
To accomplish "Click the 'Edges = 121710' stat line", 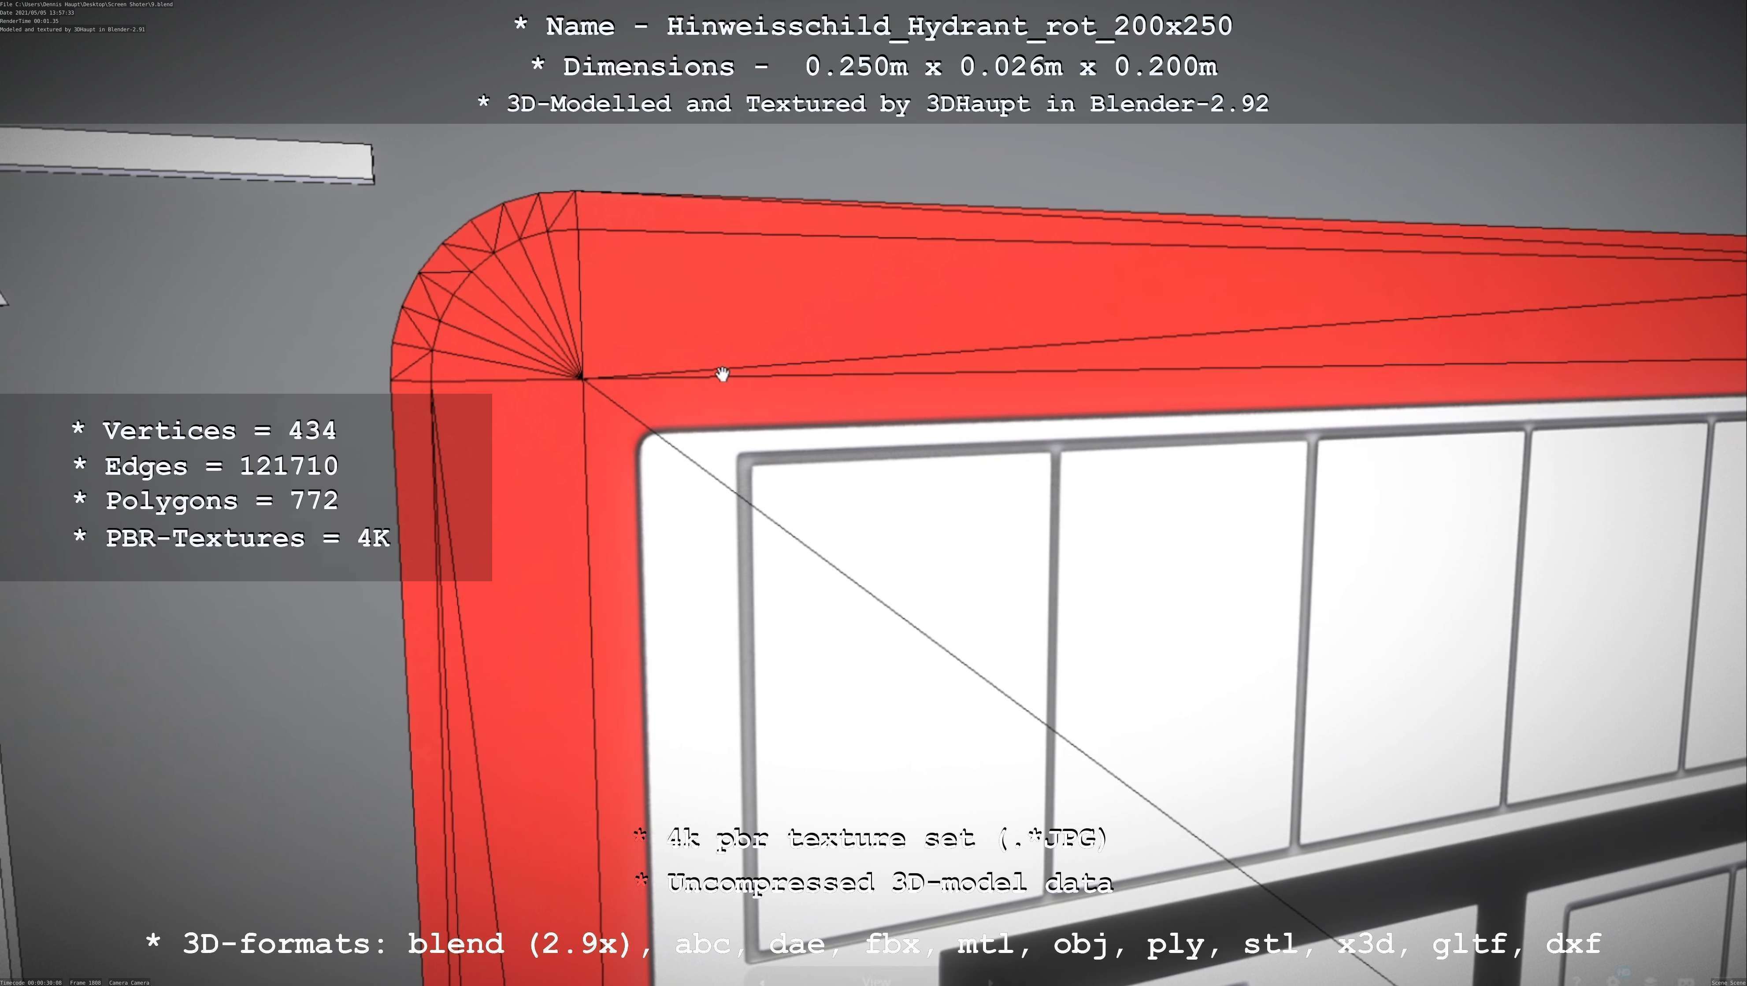I will coord(205,466).
